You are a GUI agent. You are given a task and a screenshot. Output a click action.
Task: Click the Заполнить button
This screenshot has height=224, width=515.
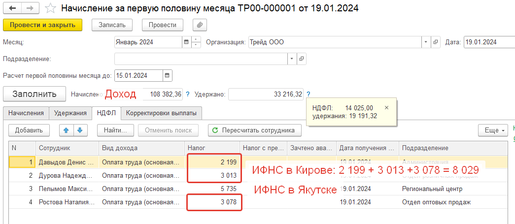click(34, 94)
